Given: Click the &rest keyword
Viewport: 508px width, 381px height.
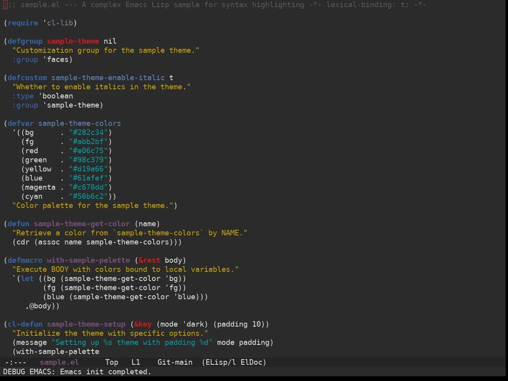Looking at the screenshot, I should 149,260.
